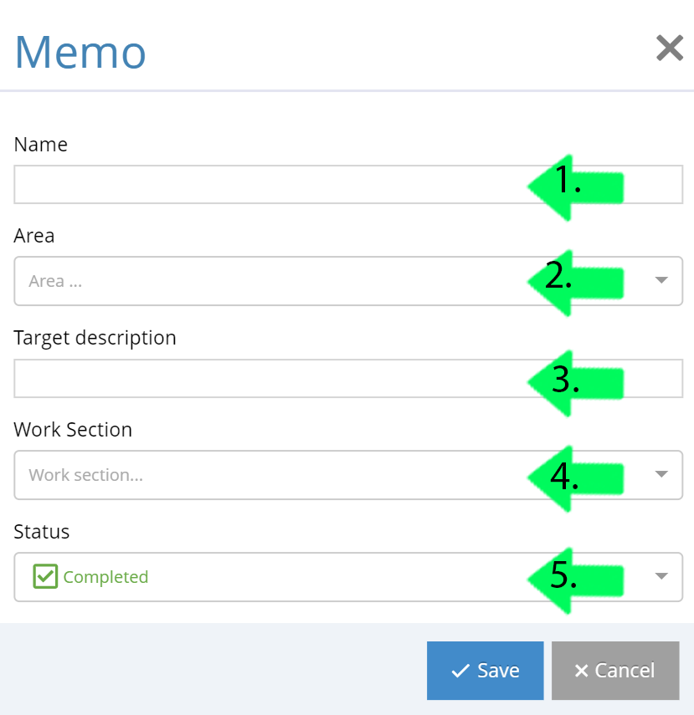Expand the Area dropdown arrow
Image resolution: width=694 pixels, height=715 pixels.
(x=661, y=280)
